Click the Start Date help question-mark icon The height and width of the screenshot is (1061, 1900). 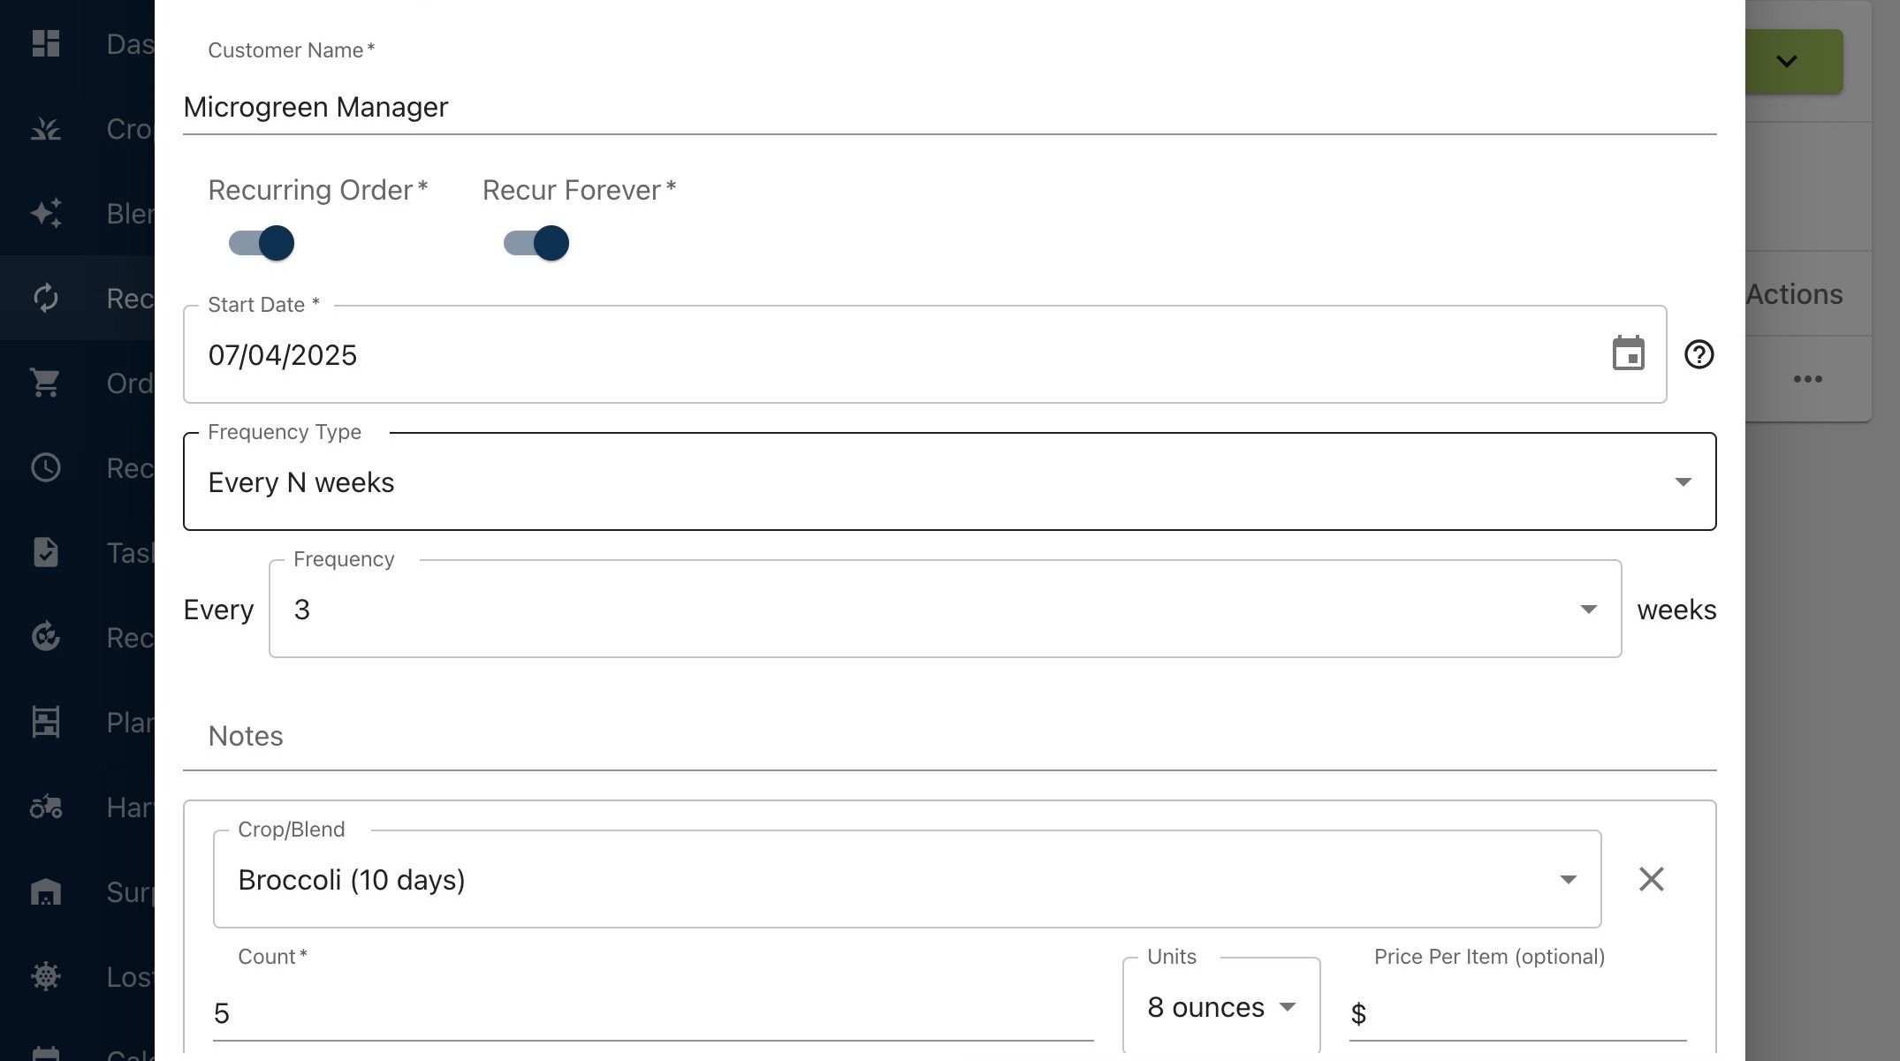click(x=1699, y=354)
